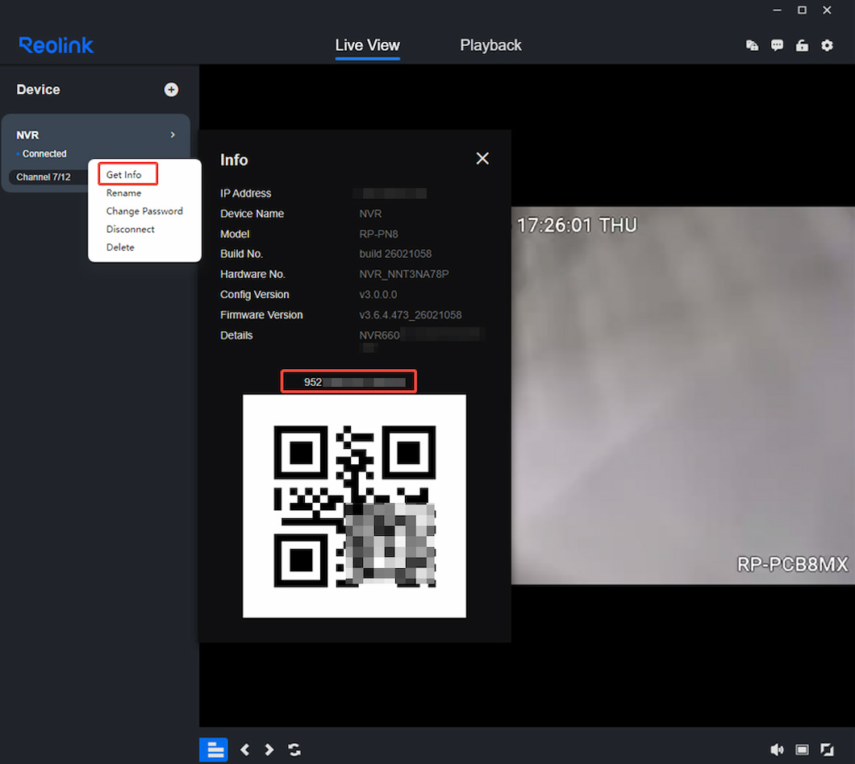This screenshot has width=855, height=764.
Task: Click the RP-PCB8MX camera video feed
Action: 682,396
